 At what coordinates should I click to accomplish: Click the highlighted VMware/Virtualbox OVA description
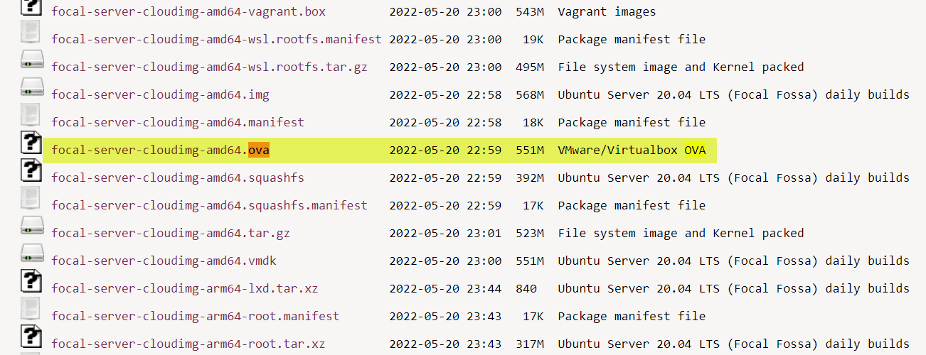(632, 151)
